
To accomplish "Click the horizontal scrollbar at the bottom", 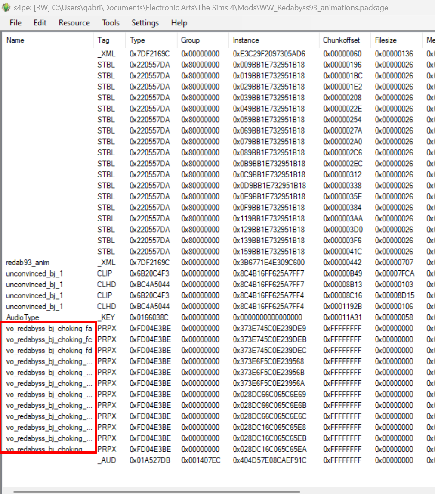I will [157, 491].
